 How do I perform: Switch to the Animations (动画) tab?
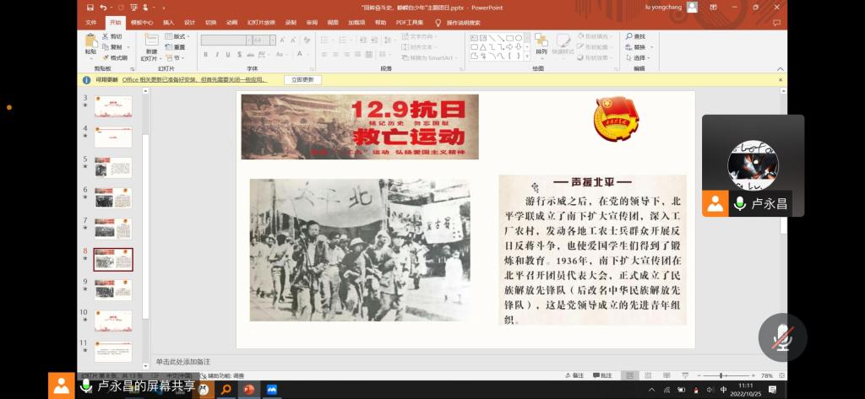(x=231, y=23)
